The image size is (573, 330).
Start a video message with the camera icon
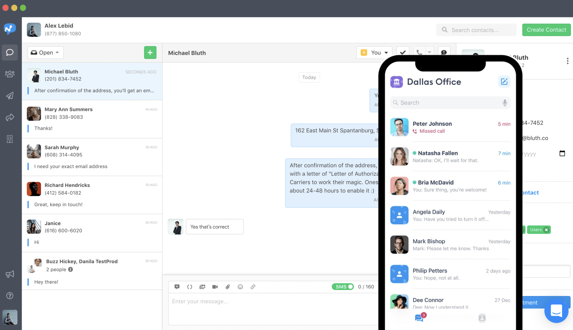pos(215,286)
